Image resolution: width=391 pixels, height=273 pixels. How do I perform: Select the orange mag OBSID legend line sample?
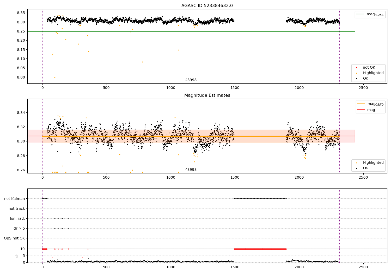click(361, 104)
